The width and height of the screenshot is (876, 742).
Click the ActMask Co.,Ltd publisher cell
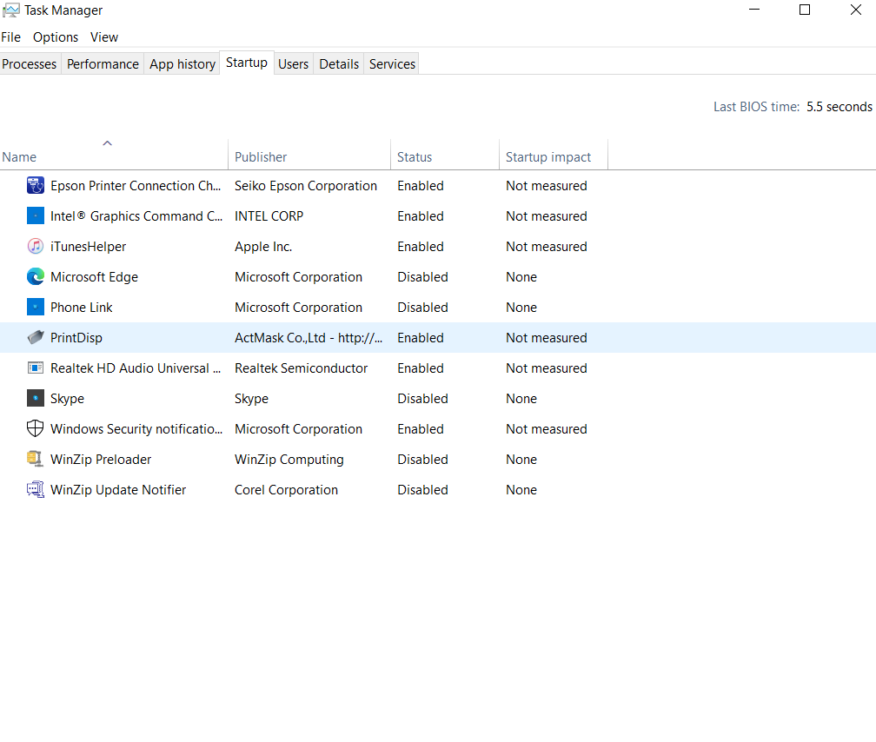click(x=309, y=337)
